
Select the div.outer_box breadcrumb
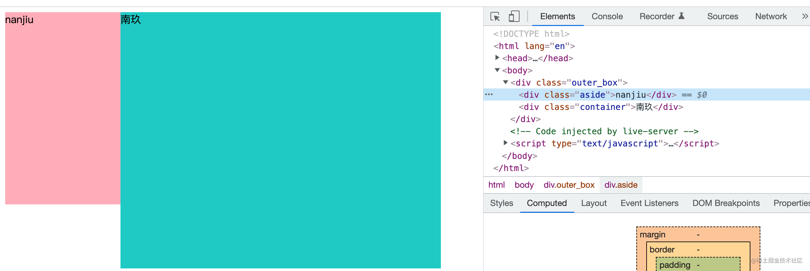[569, 185]
